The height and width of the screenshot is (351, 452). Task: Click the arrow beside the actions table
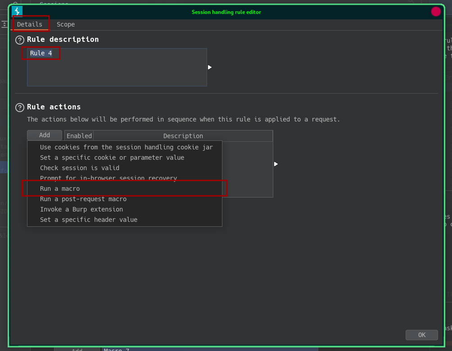tap(276, 164)
